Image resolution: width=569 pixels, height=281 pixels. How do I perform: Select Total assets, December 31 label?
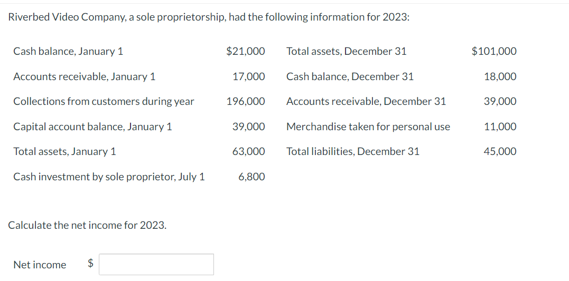pyautogui.click(x=347, y=52)
